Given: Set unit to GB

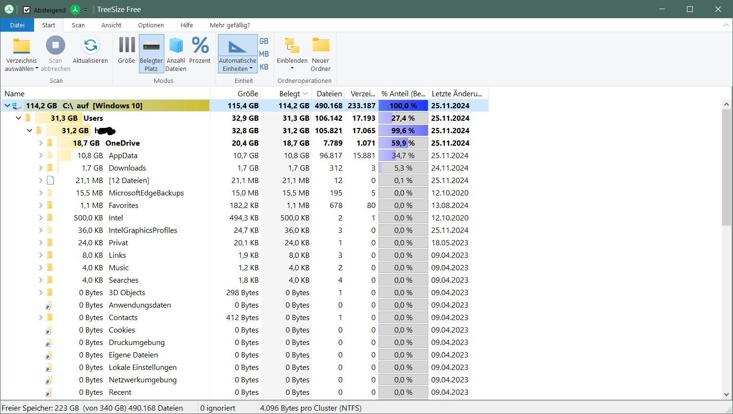Looking at the screenshot, I should tap(264, 41).
